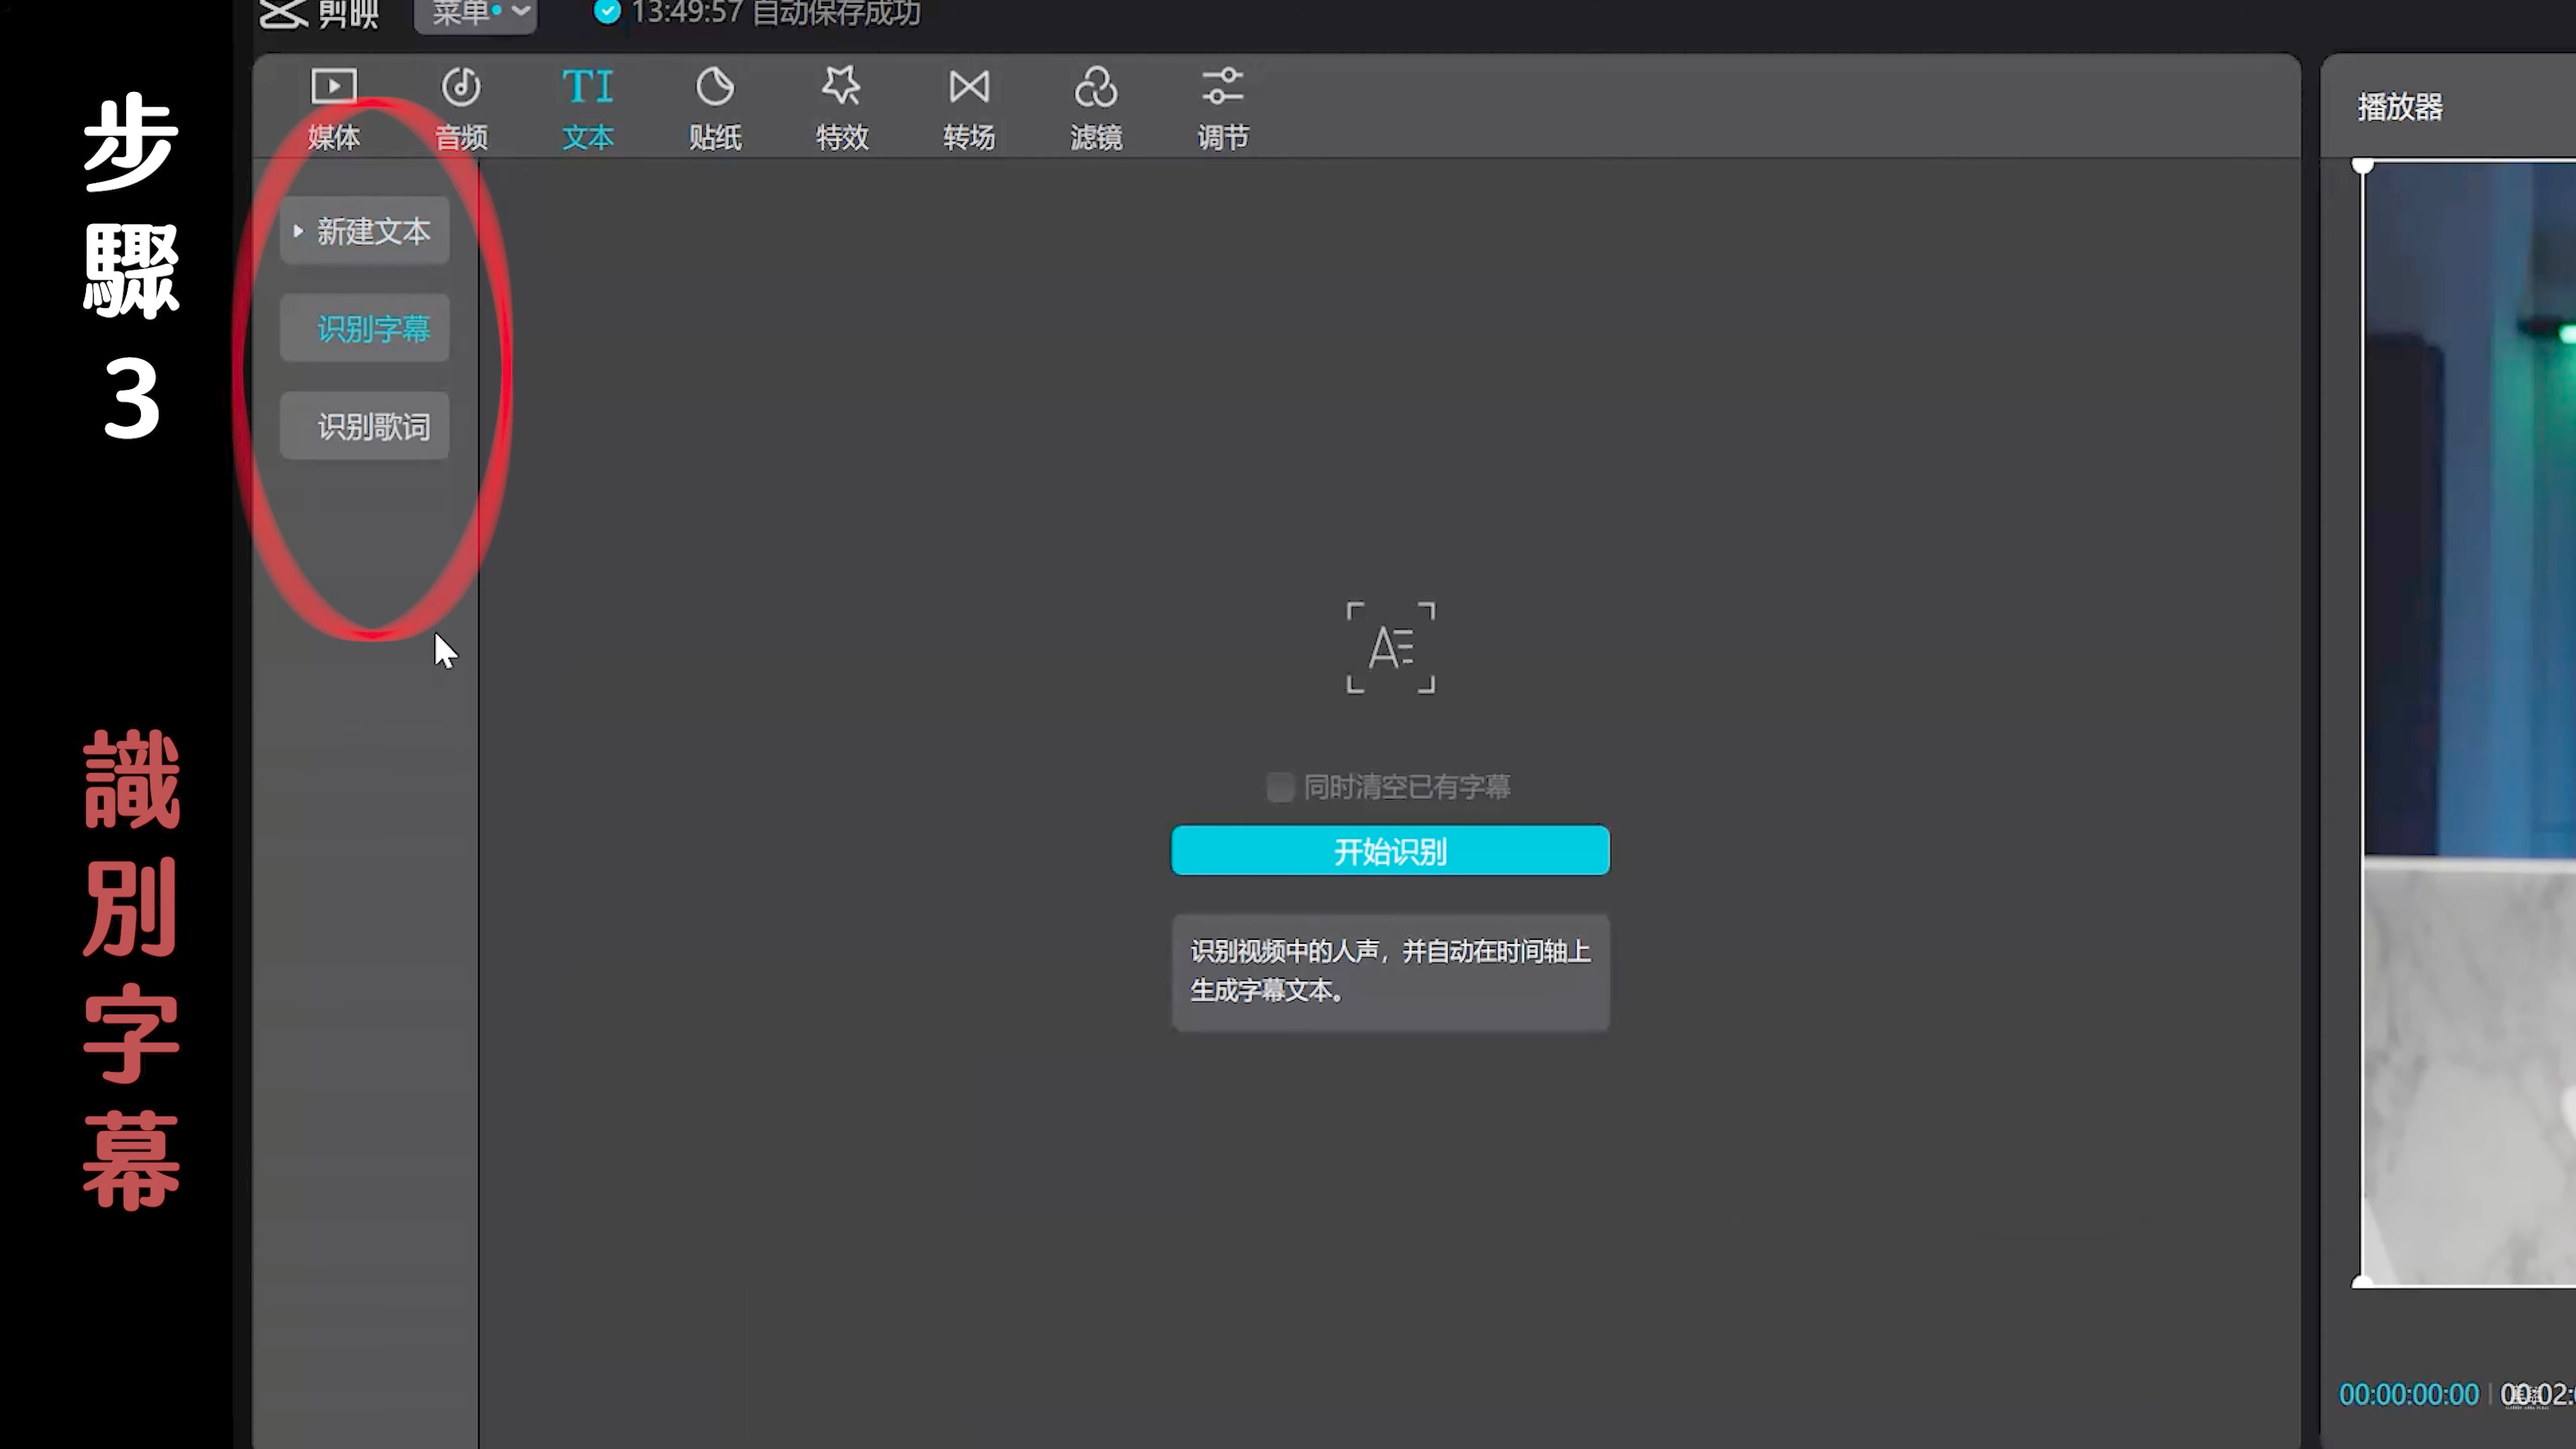Click the current timecode 00:00:00:00
2576x1449 pixels.
tap(2408, 1394)
